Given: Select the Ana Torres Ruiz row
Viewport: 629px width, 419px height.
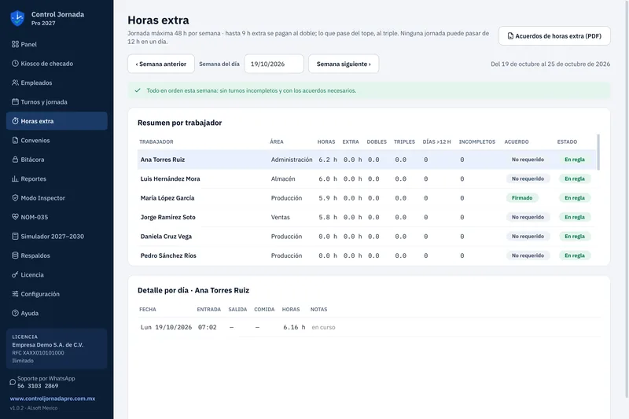Looking at the screenshot, I should click(x=366, y=160).
